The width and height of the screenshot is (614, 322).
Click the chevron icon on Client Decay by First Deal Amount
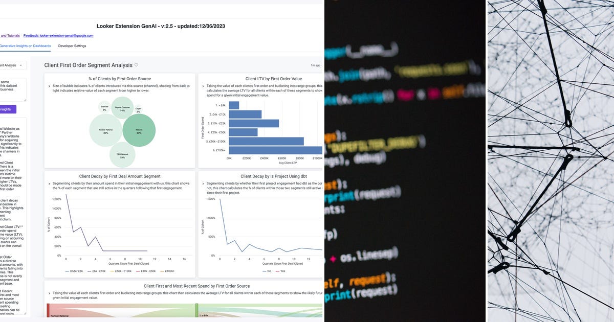coord(49,183)
